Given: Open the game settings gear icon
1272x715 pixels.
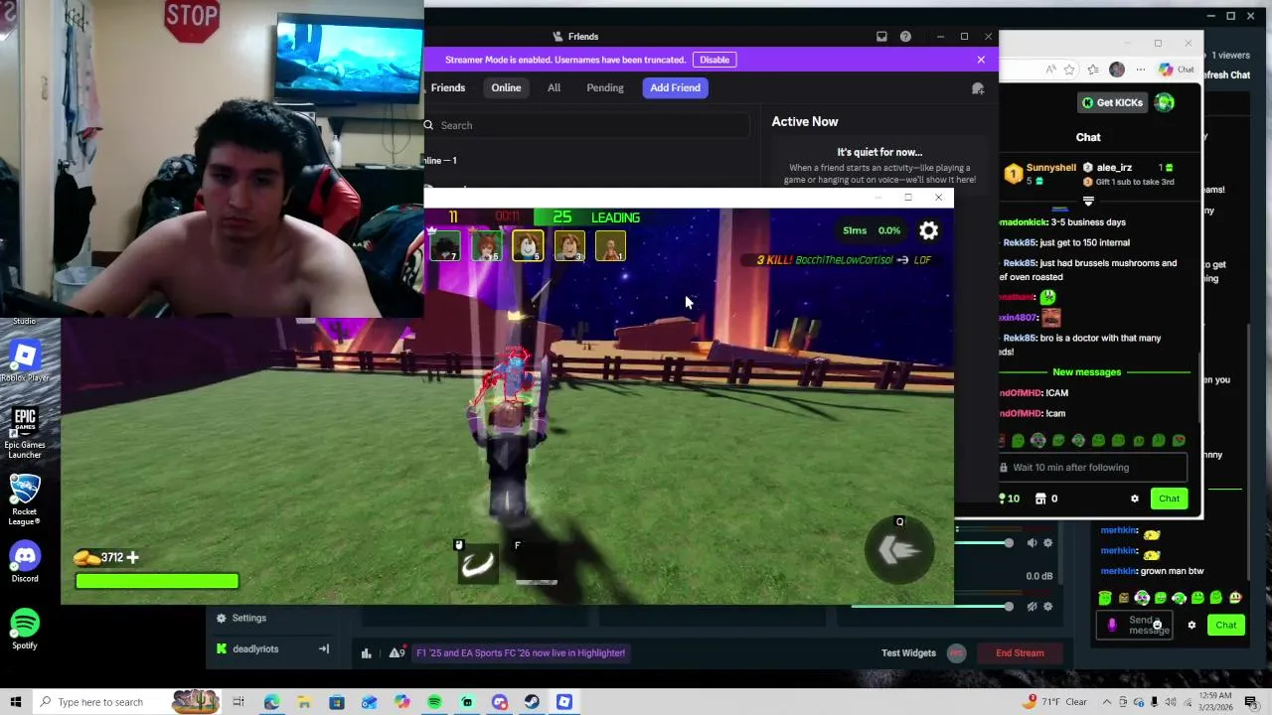Looking at the screenshot, I should click(928, 230).
